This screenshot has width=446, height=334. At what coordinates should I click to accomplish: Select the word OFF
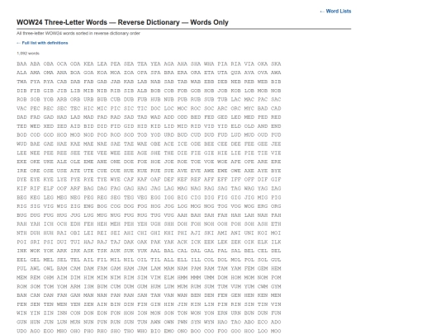pyautogui.click(x=249, y=180)
